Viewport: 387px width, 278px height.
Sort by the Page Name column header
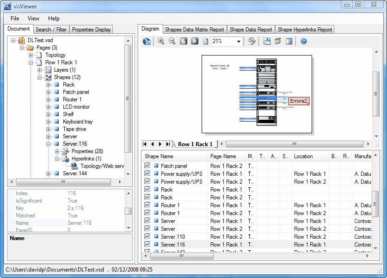pyautogui.click(x=226, y=156)
